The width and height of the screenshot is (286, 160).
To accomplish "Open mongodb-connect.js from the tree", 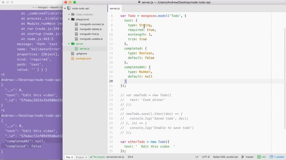I will tap(92, 24).
